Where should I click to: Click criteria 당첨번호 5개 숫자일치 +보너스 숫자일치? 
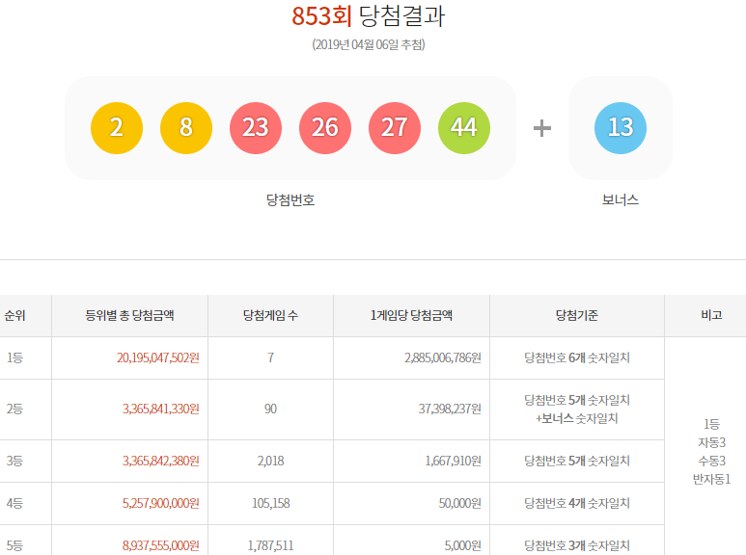pyautogui.click(x=577, y=410)
